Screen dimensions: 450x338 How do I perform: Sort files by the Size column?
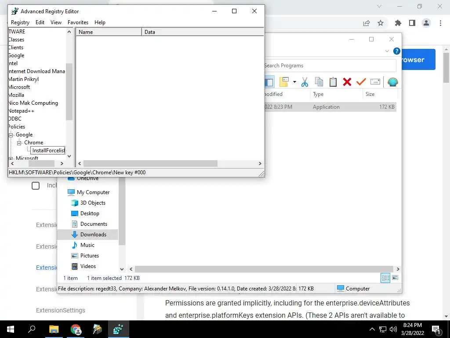coord(380,94)
